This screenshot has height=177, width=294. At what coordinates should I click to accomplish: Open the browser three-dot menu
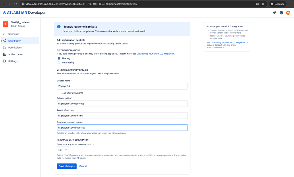tap(290, 4)
